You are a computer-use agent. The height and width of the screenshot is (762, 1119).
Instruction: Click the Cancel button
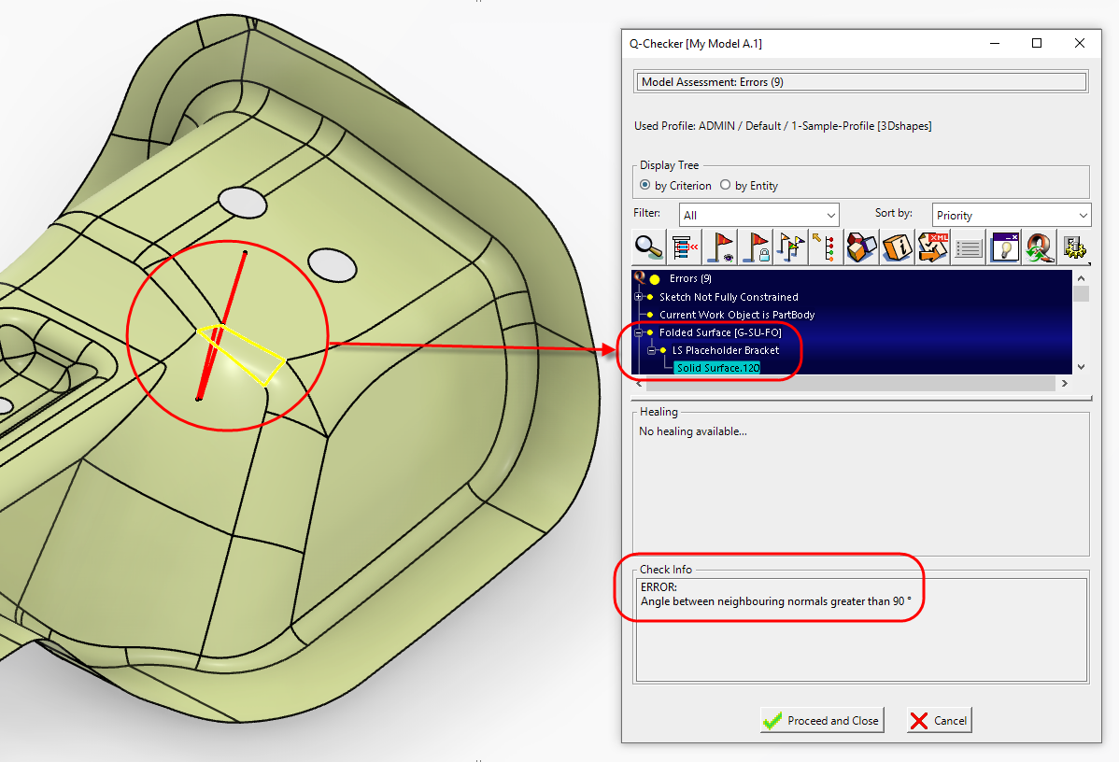pos(940,721)
